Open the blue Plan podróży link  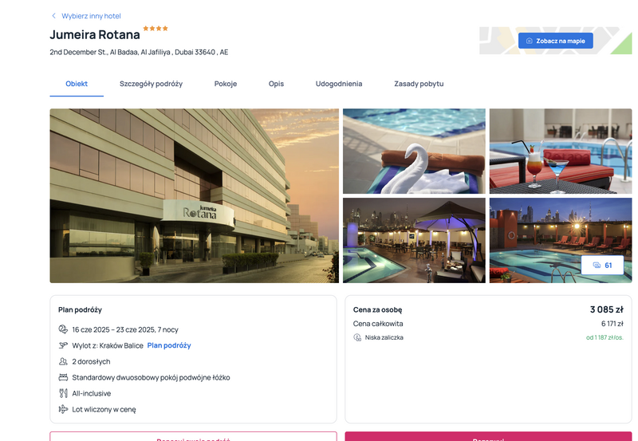pyautogui.click(x=169, y=345)
